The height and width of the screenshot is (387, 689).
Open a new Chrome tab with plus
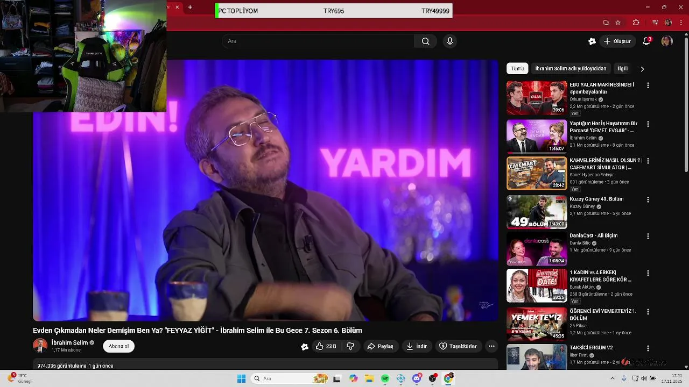(190, 7)
